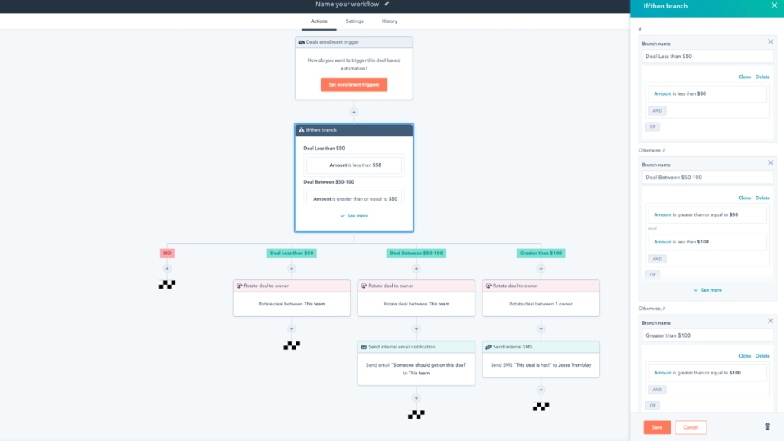Click the OR button to add a filter group
The height and width of the screenshot is (441, 784).
[x=652, y=126]
